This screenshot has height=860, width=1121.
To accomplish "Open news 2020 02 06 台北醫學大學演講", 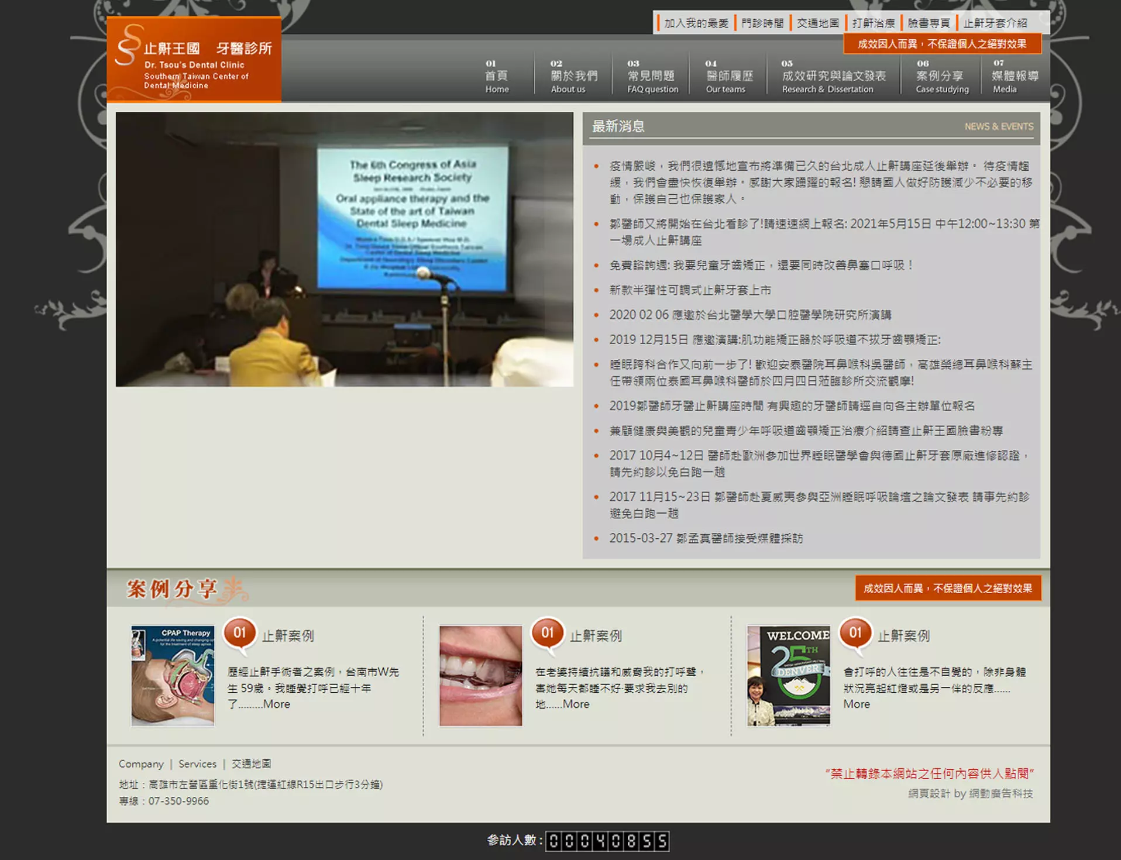I will [751, 315].
